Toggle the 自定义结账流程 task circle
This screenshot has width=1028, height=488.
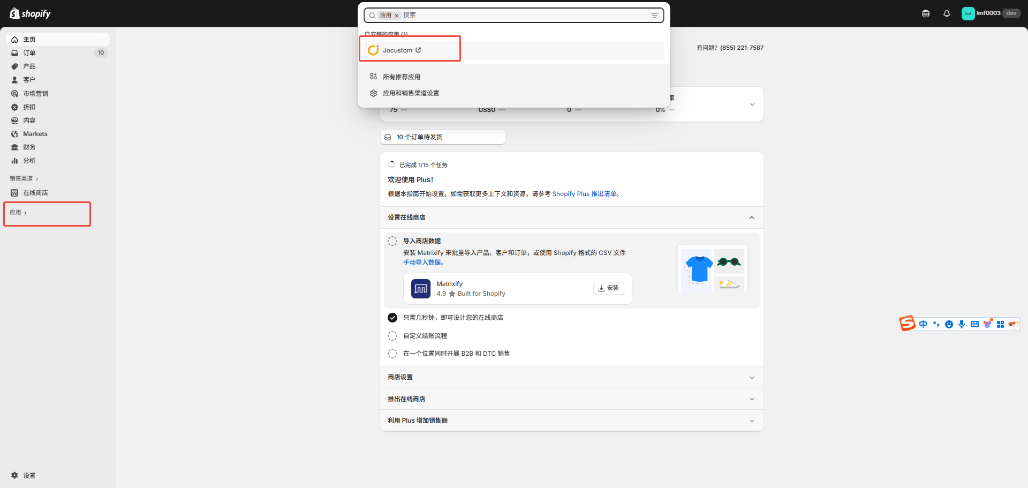tap(392, 336)
